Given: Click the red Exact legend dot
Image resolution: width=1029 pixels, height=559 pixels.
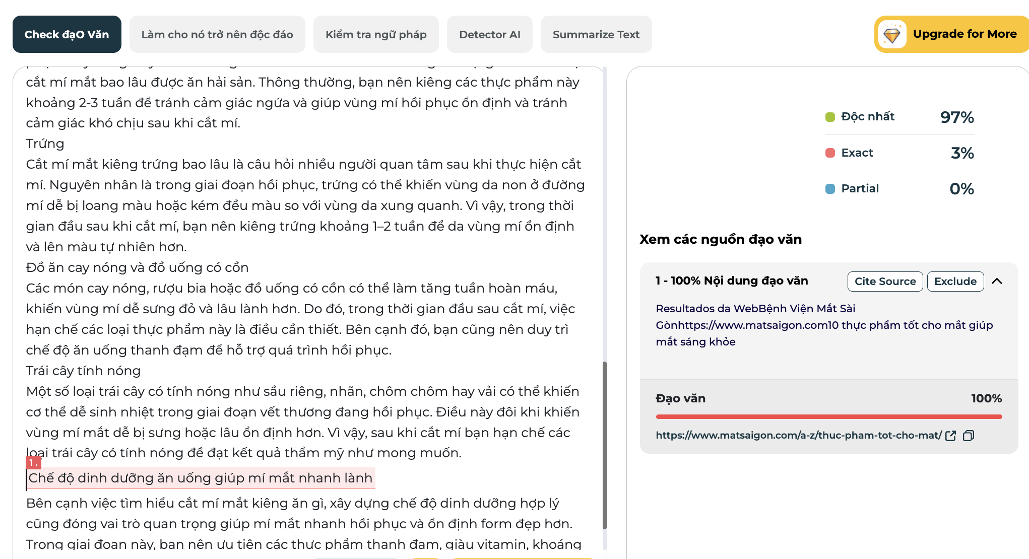Looking at the screenshot, I should [830, 153].
